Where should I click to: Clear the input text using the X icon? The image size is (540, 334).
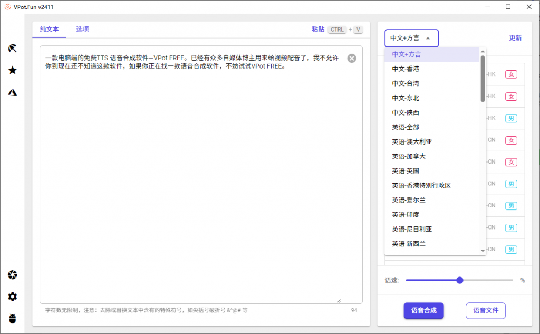(x=352, y=58)
